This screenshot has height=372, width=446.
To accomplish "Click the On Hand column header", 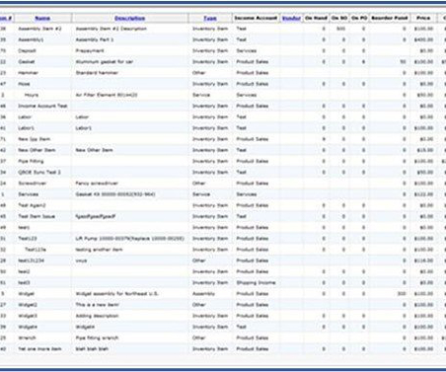I will (x=316, y=18).
